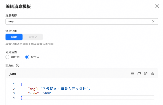Select the 租户内 visibility radio
Viewport: 163px width, 105px height.
(7, 57)
